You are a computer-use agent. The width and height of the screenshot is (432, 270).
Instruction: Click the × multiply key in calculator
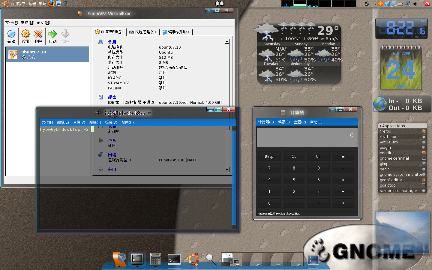click(343, 180)
